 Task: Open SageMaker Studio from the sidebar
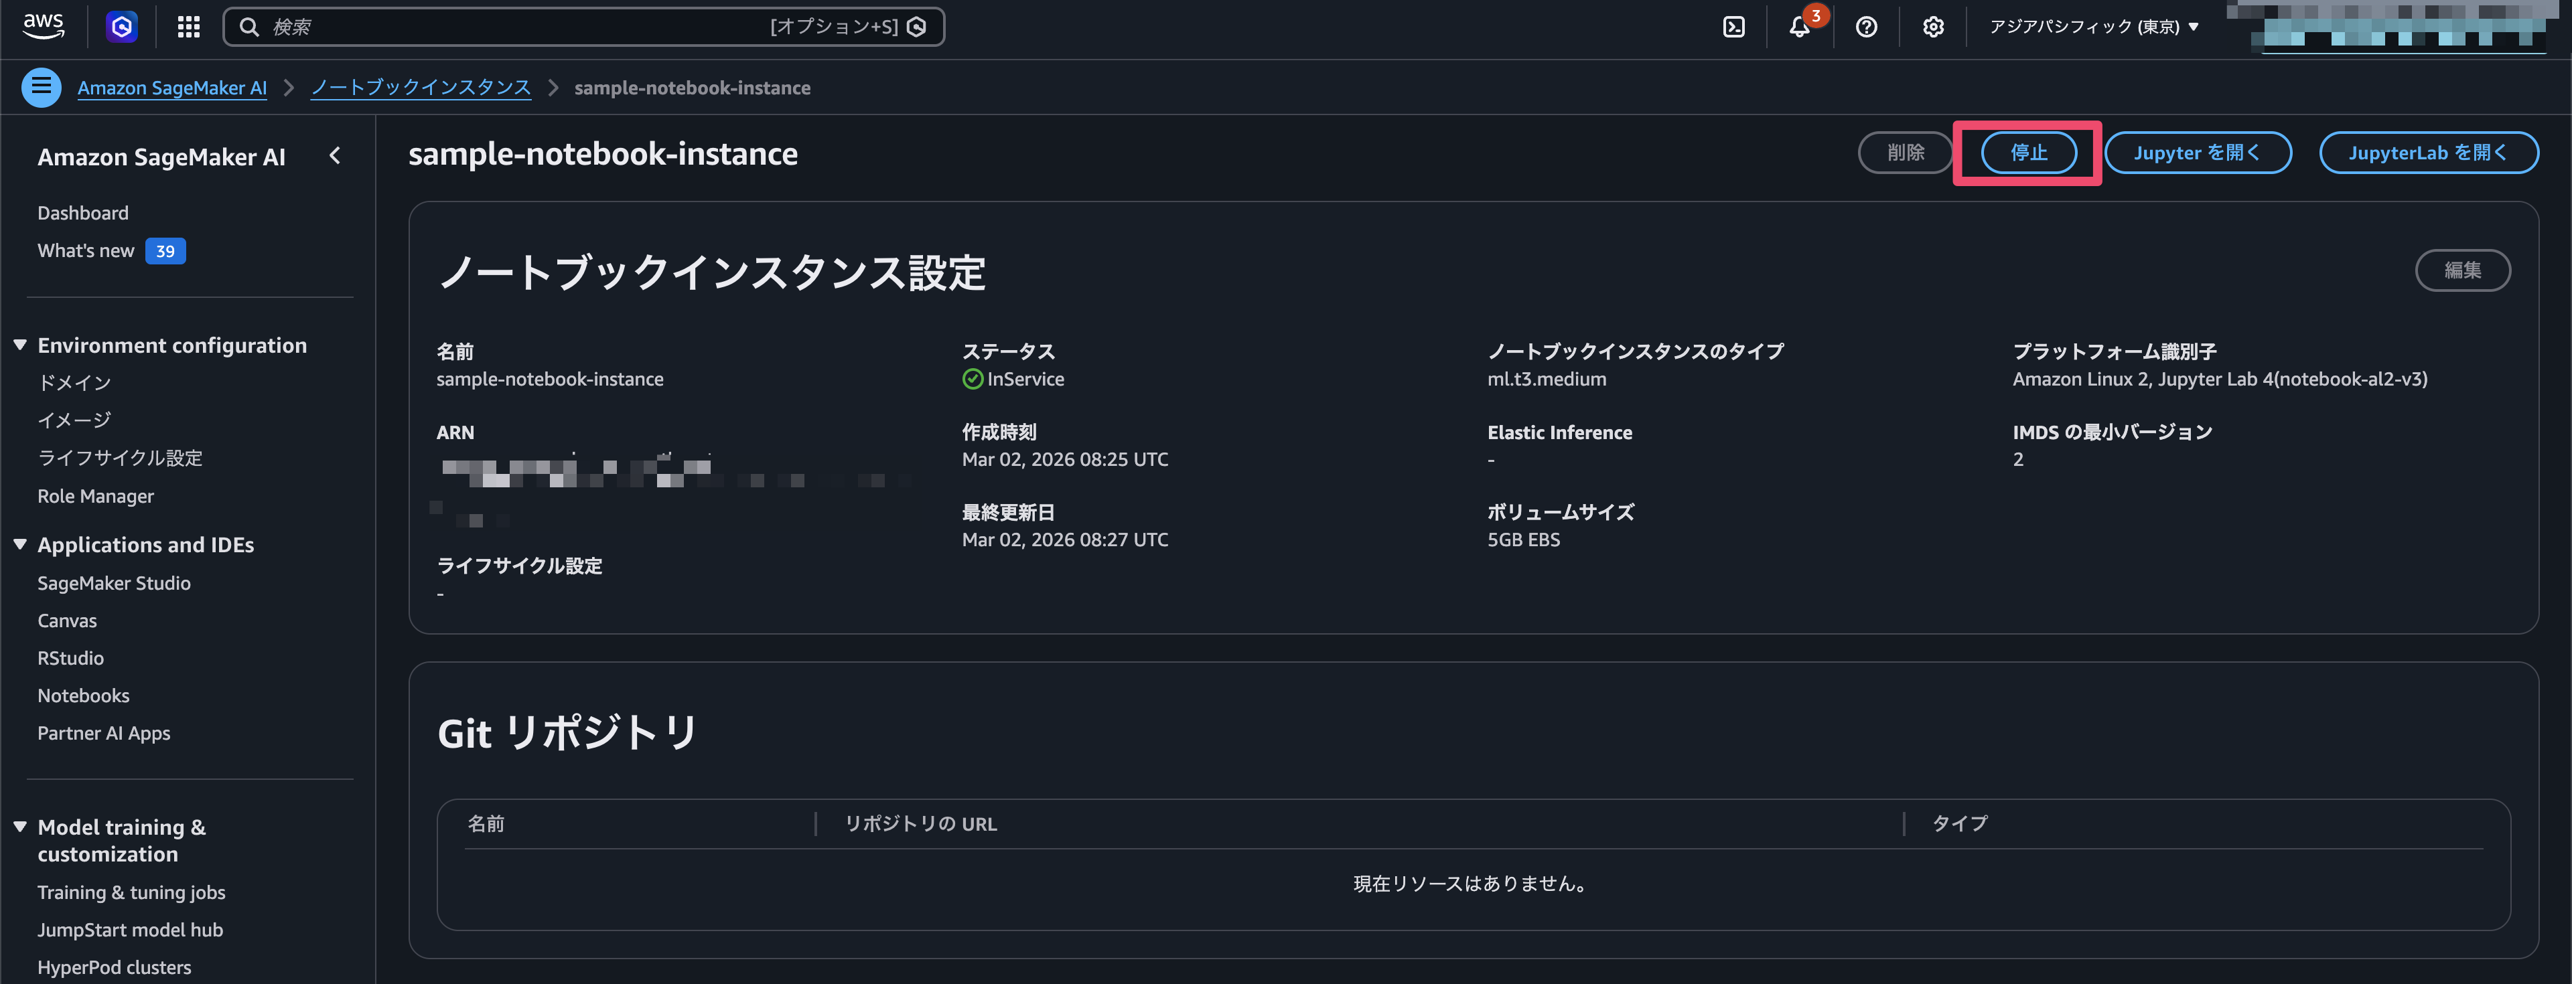[x=114, y=583]
